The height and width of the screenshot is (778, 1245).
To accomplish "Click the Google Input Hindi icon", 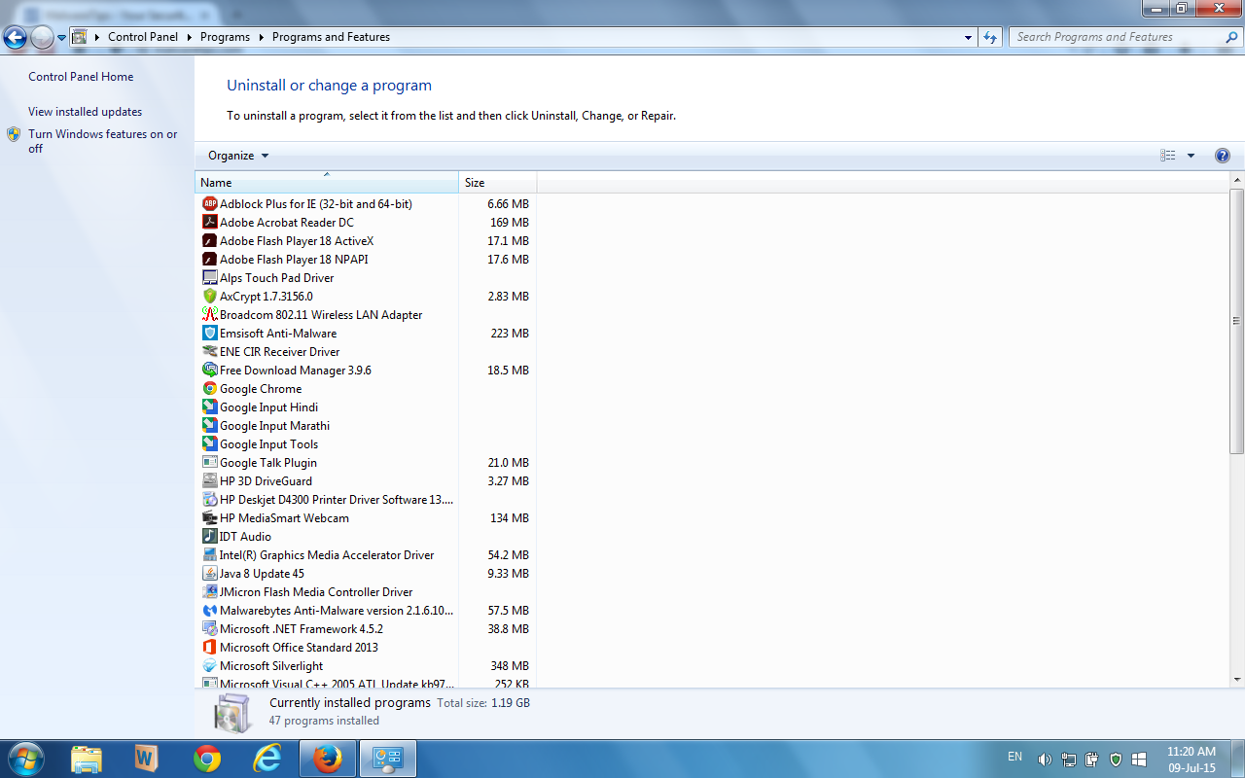I will [x=209, y=407].
